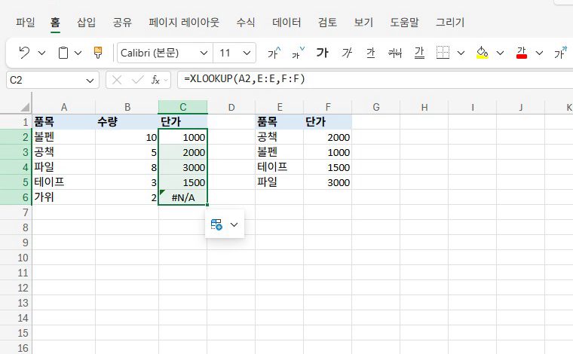The width and height of the screenshot is (573, 354).
Task: Select cell C4 with value 3000
Action: tap(182, 167)
